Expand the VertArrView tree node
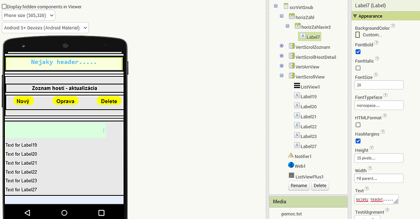The width and height of the screenshot is (420, 219). [x=281, y=66]
